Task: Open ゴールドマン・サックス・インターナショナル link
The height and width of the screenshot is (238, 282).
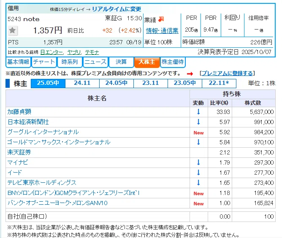Action: pyautogui.click(x=59, y=142)
